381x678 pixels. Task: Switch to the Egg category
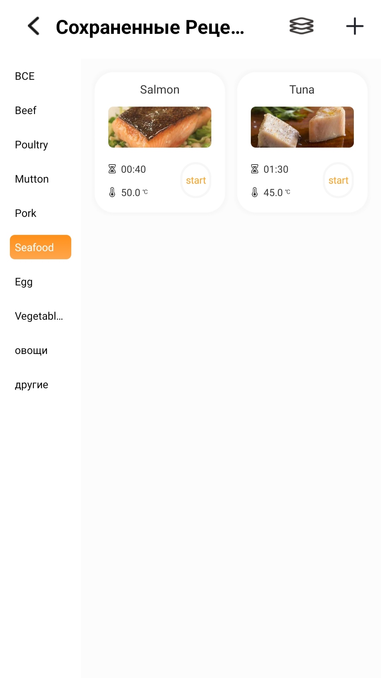24,282
